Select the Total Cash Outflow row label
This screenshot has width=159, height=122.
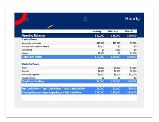33,81
